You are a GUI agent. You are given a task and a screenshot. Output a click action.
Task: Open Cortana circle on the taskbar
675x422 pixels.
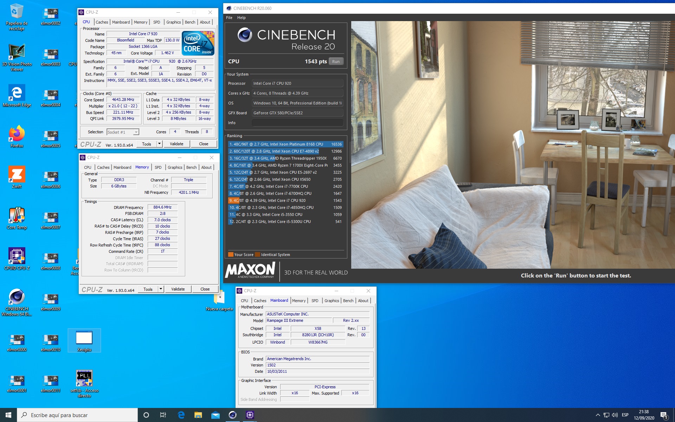pos(146,415)
